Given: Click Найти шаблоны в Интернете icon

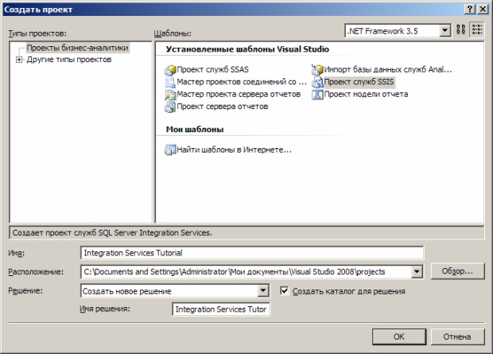Looking at the screenshot, I should point(169,149).
